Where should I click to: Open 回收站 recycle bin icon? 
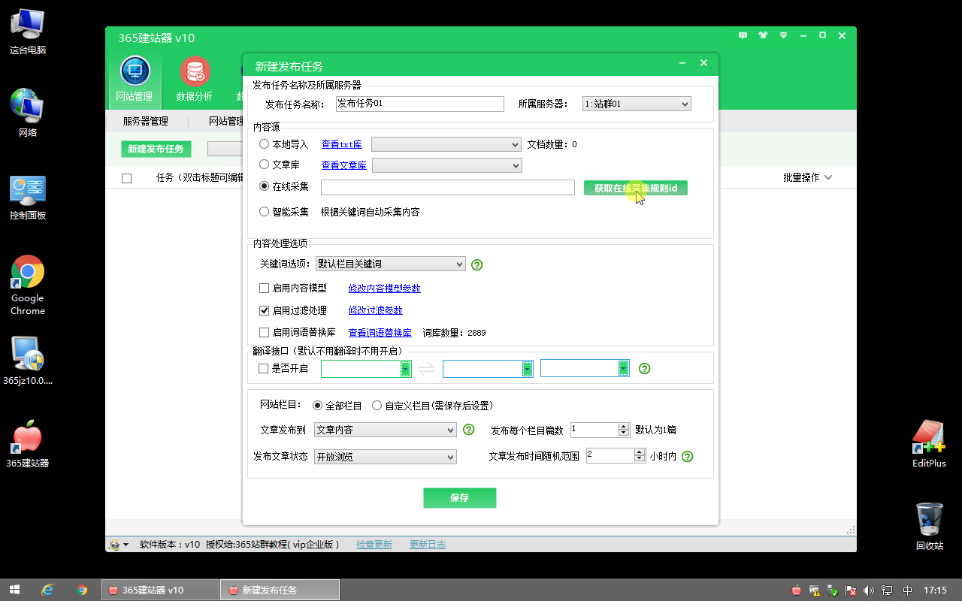(930, 526)
